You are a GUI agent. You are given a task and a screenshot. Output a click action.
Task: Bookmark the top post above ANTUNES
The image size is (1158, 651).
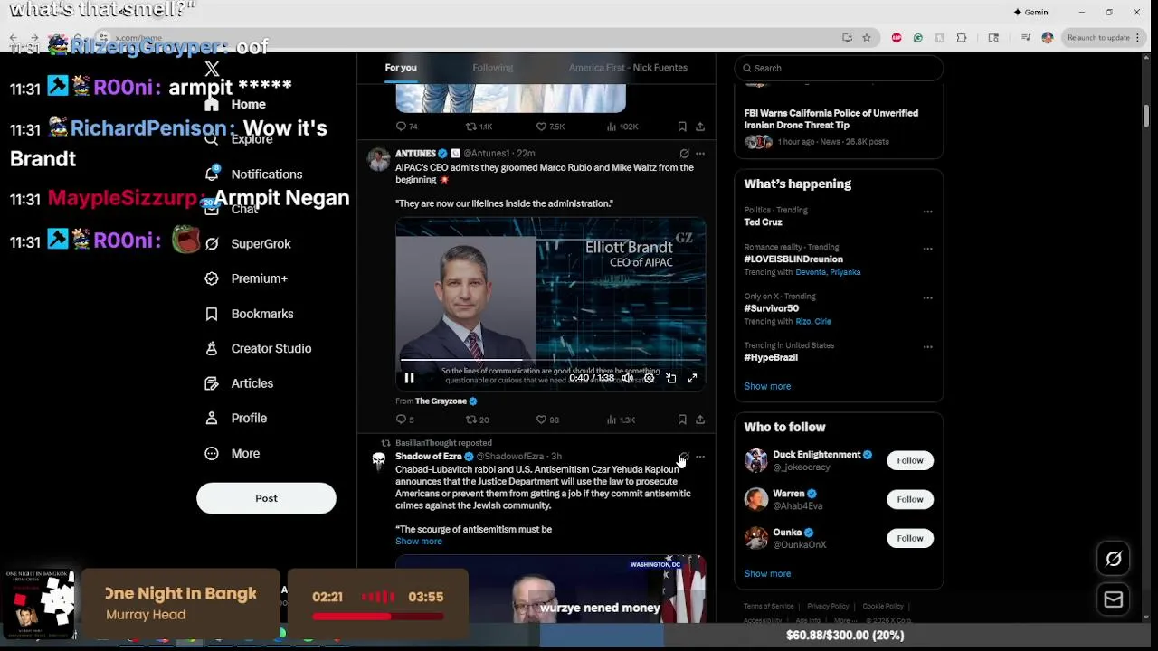682,127
